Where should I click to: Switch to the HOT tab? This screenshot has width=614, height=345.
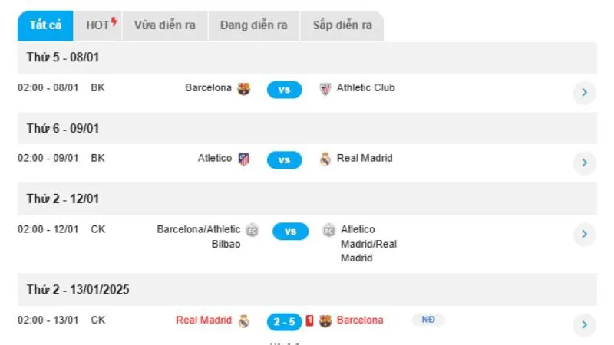(101, 25)
